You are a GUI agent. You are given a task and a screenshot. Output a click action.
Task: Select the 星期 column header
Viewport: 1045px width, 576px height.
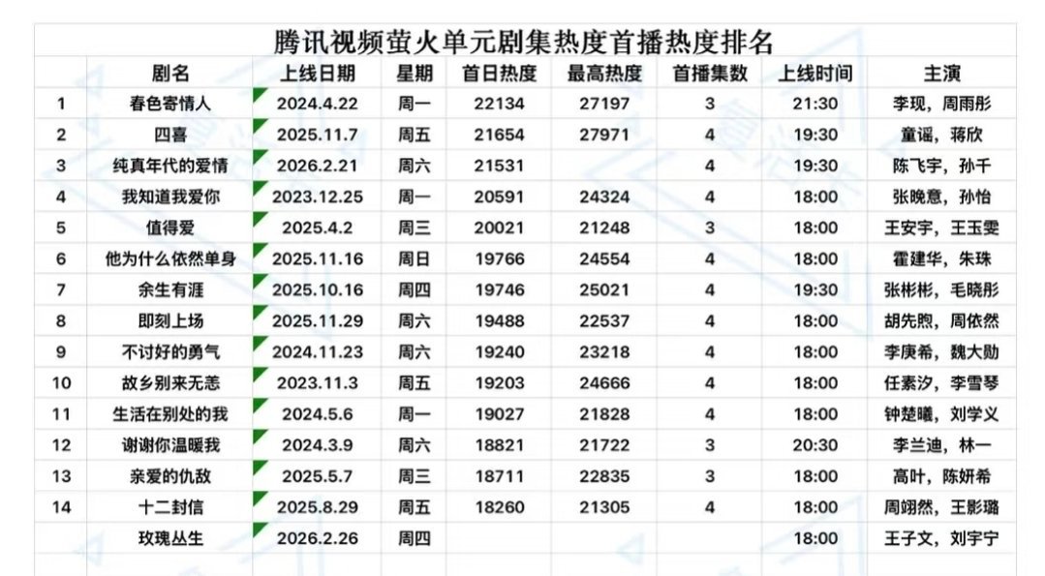415,73
